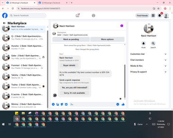This screenshot has height=138, width=173.
Task: Open the purple conversation info icon
Action: [122, 26]
